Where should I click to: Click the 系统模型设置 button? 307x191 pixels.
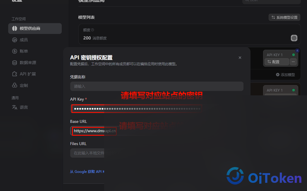(284, 18)
